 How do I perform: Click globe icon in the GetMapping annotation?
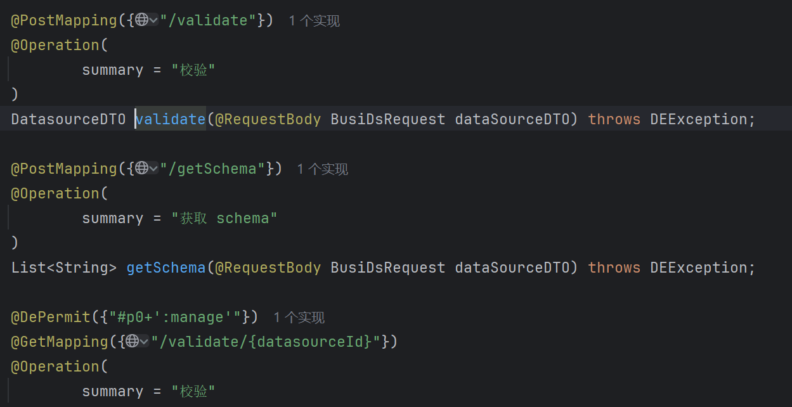[133, 342]
